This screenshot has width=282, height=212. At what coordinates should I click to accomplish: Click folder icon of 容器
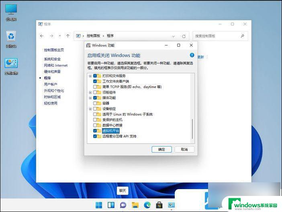[99, 103]
